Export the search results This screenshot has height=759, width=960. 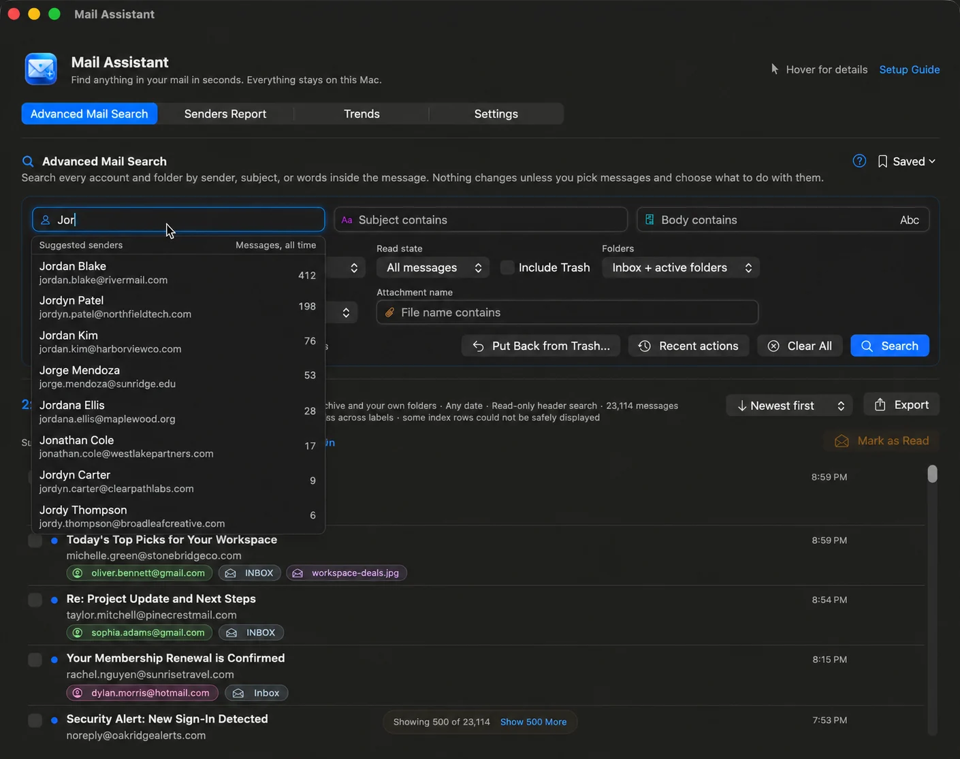click(901, 405)
